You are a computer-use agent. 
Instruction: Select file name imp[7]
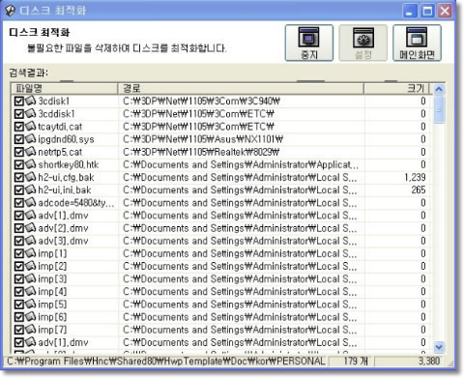(x=52, y=330)
